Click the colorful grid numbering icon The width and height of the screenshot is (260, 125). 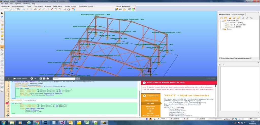(x=73, y=9)
